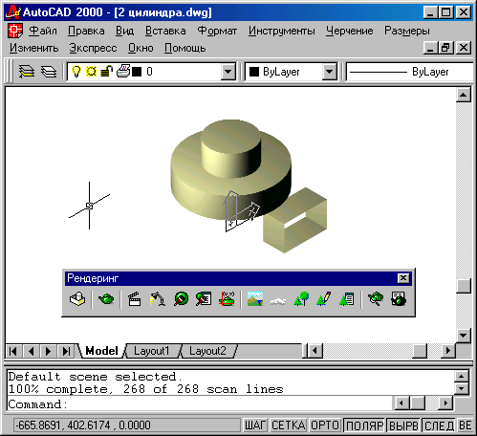Open the Формат menu
Screen dimensions: 477x436
(217, 31)
